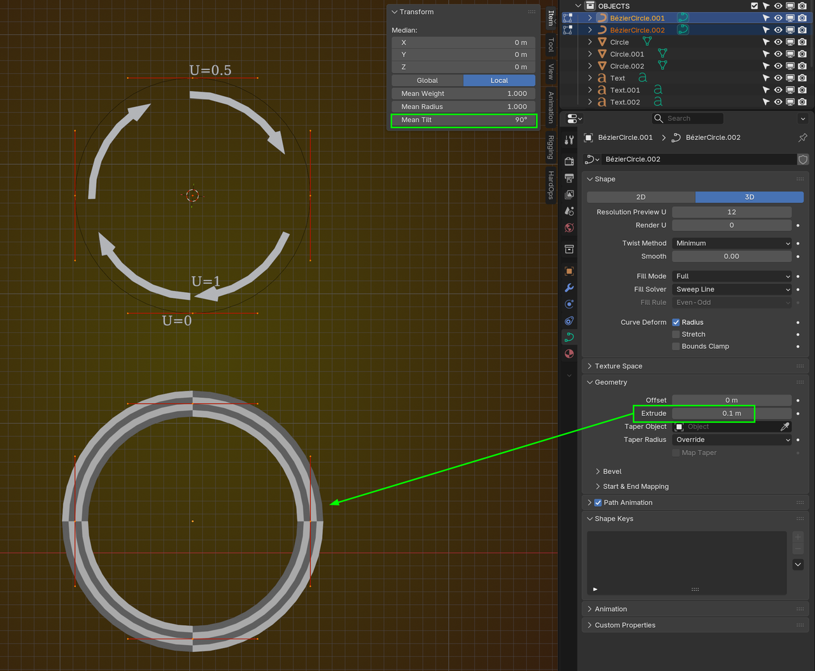
Task: Open the Output Properties printer tab
Action: pyautogui.click(x=569, y=179)
